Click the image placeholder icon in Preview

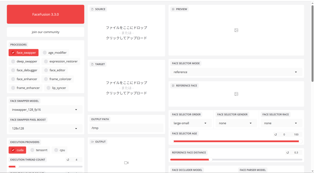[x=236, y=30]
